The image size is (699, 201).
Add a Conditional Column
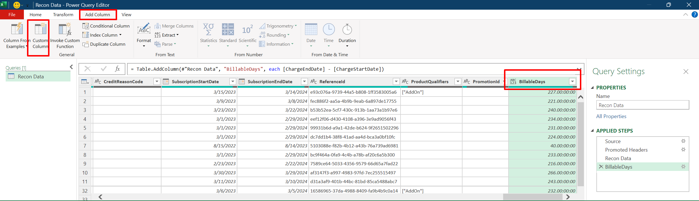click(106, 26)
